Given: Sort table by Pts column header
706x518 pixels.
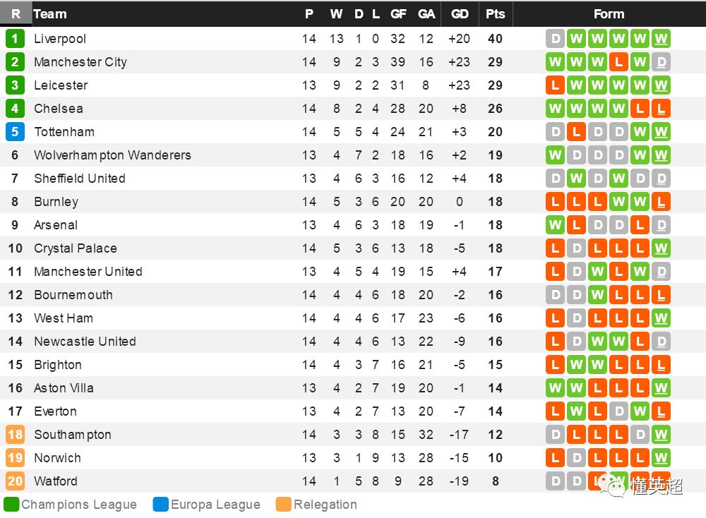Looking at the screenshot, I should pos(495,14).
